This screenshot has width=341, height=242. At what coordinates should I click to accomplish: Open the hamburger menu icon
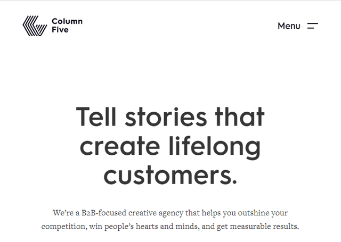pyautogui.click(x=313, y=26)
